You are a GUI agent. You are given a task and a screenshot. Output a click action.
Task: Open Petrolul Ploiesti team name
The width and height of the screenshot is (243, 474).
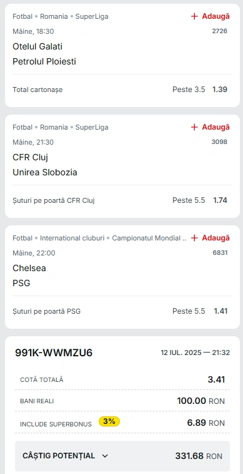coord(44,61)
